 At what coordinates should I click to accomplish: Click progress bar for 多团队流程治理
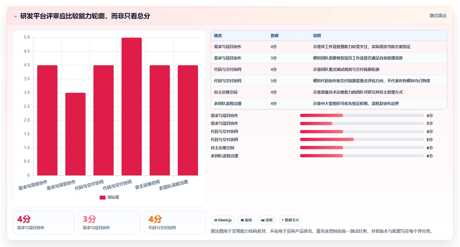coord(362,156)
